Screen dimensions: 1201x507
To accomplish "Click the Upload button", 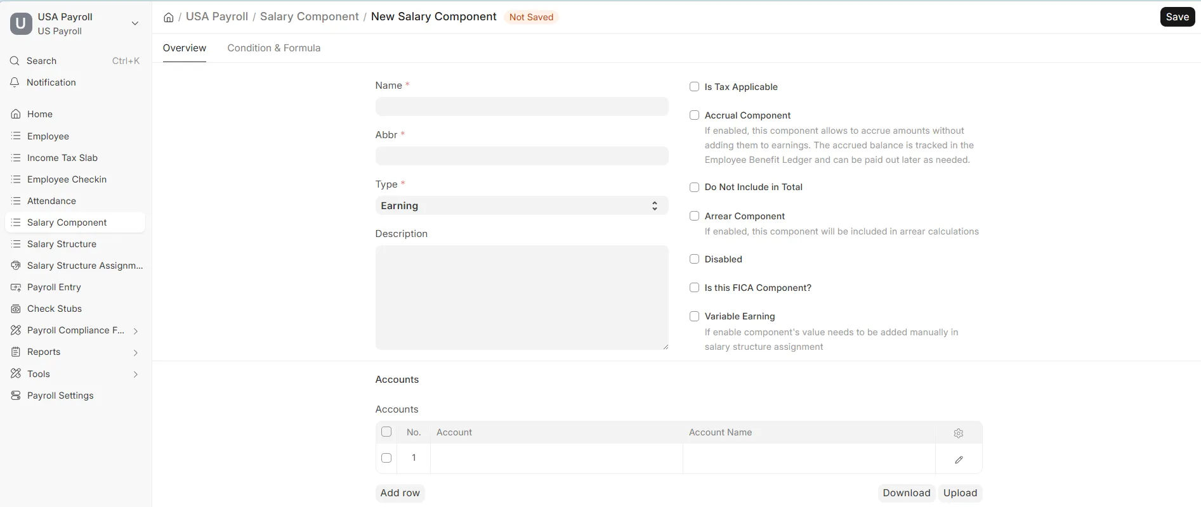I will 961,493.
